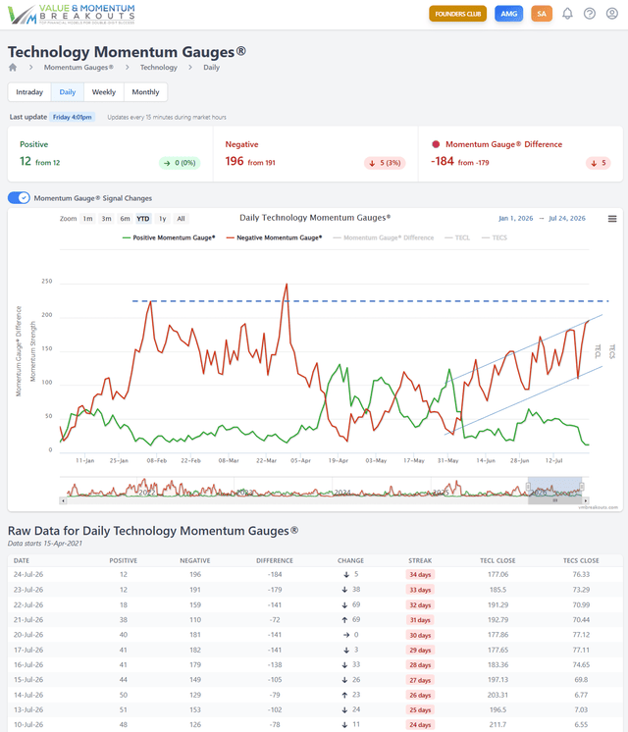Click the navigator left scroll arrow
Screen dimensions: 628x732
[63, 500]
